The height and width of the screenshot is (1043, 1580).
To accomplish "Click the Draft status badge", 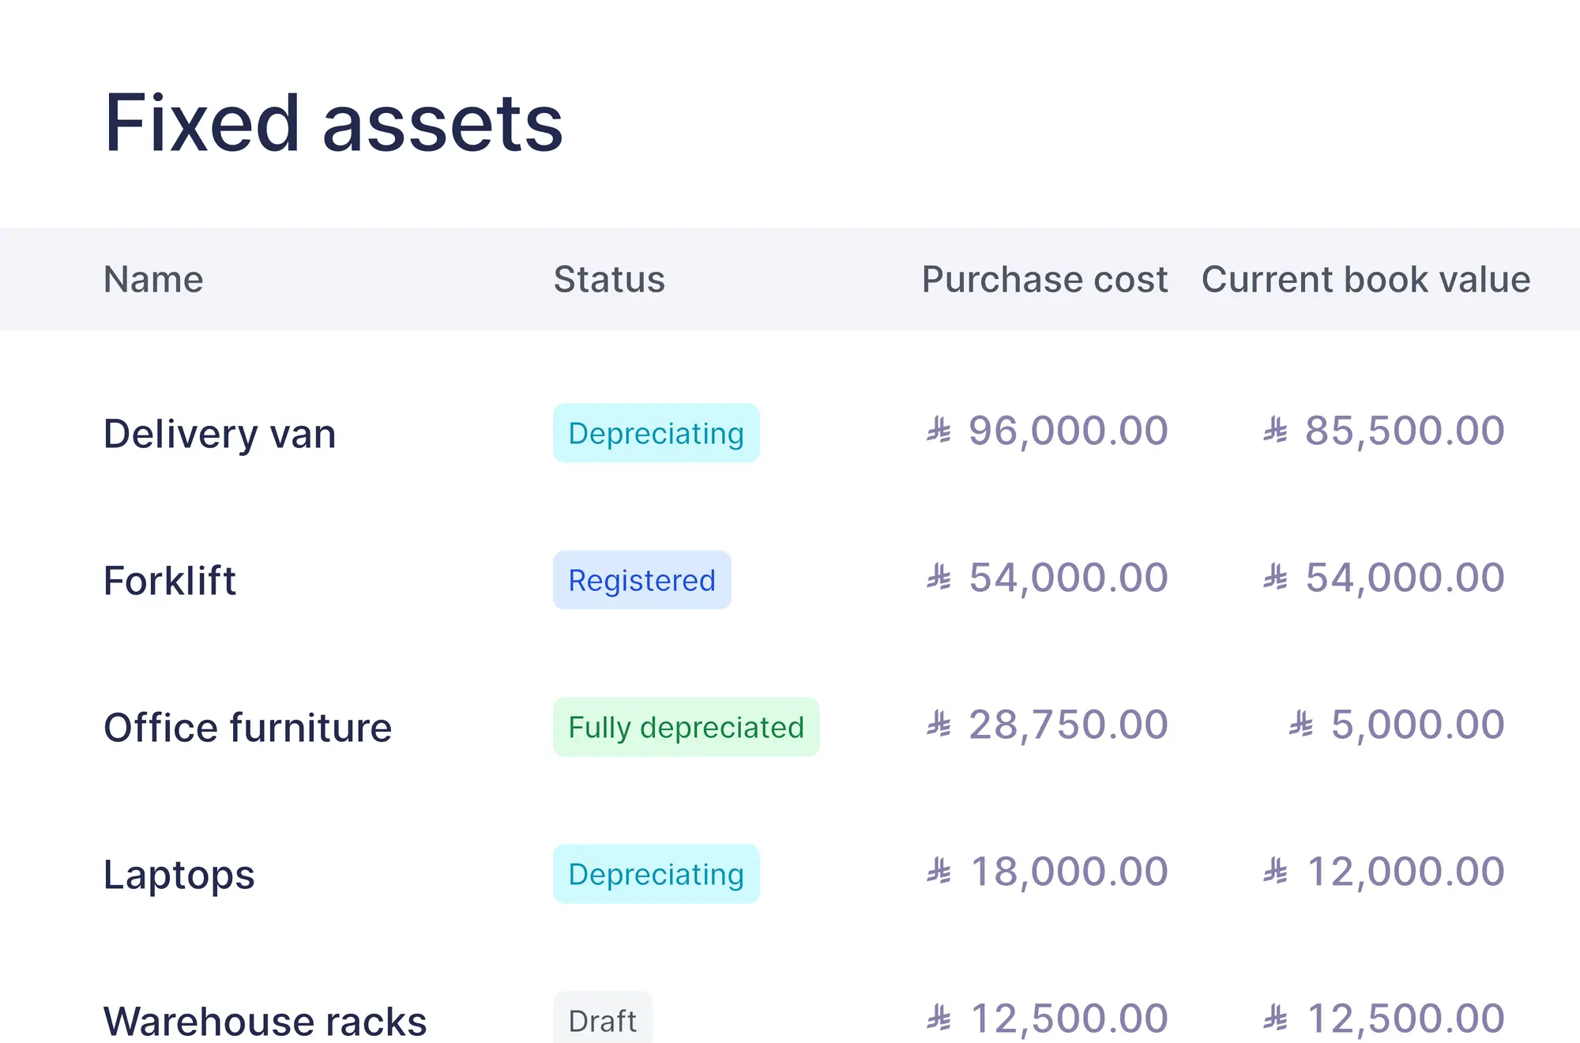I will 603,1019.
